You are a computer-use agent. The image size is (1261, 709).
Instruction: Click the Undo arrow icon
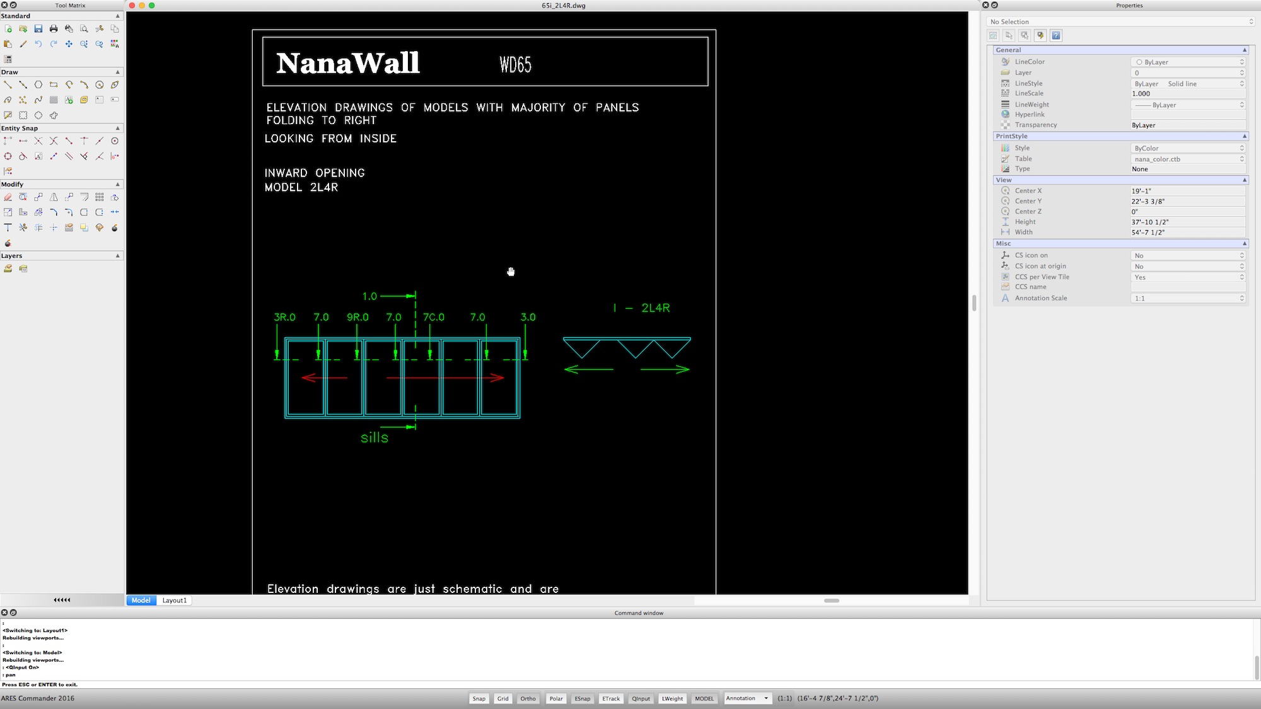point(38,44)
